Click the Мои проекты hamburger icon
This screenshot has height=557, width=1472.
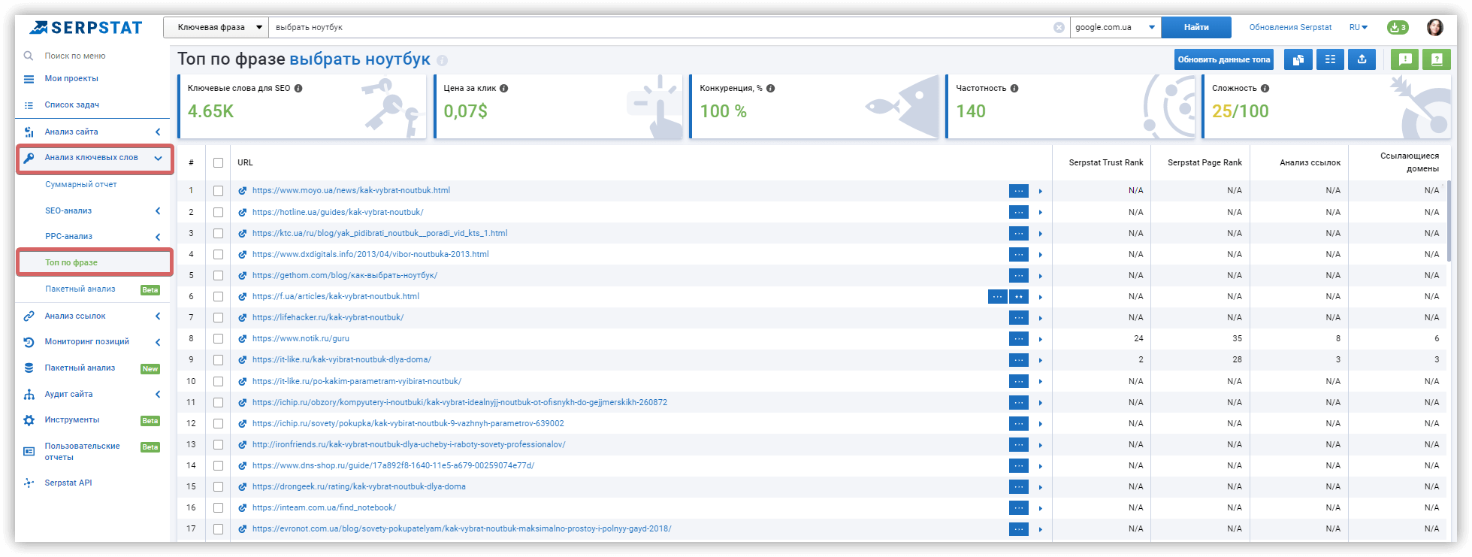29,79
